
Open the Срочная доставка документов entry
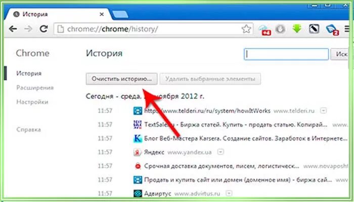coord(222,166)
